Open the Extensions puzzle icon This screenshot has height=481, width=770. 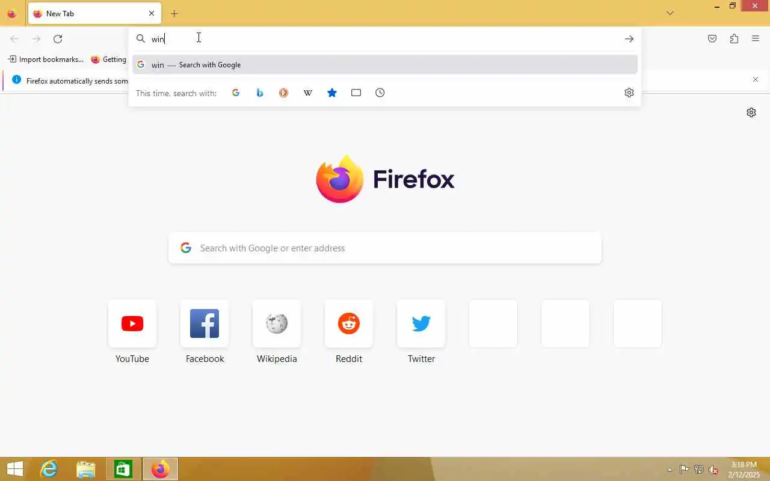pos(734,39)
